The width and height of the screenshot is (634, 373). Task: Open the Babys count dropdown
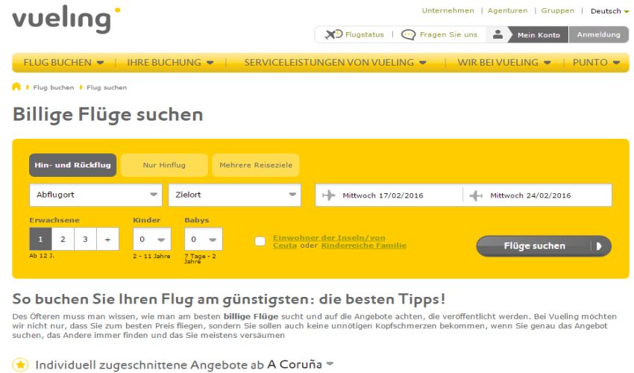pyautogui.click(x=204, y=239)
